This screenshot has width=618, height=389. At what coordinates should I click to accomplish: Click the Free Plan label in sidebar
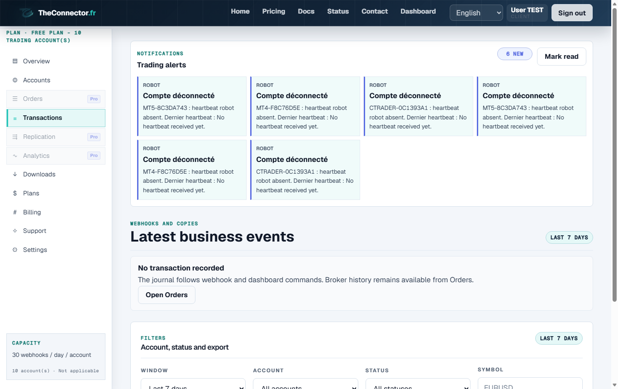pyautogui.click(x=44, y=37)
